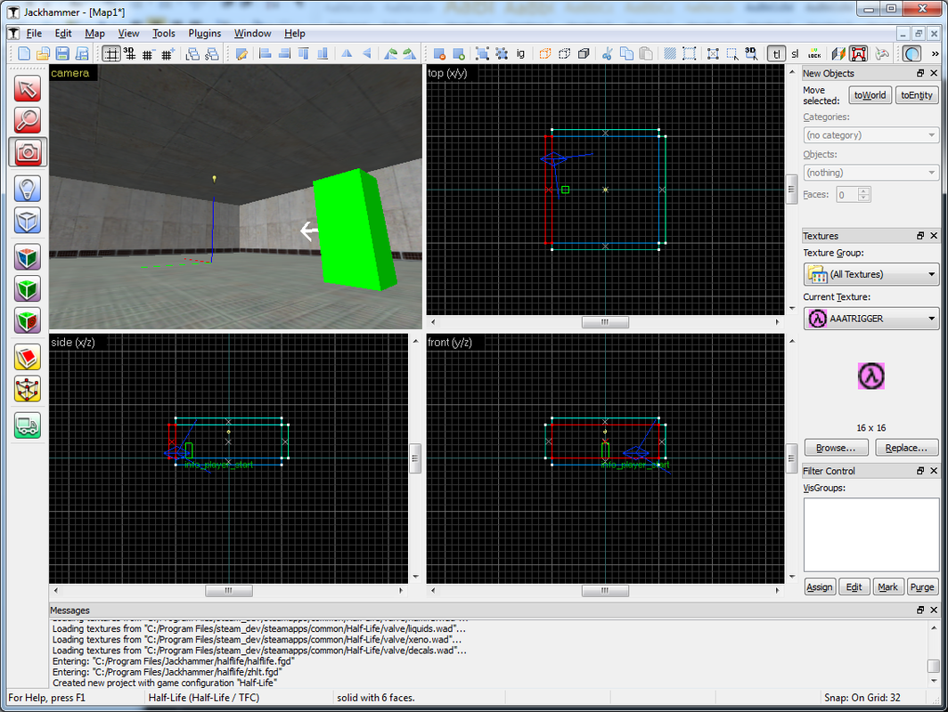Screen dimensions: 948x712
Task: Toggle ignore groups 'ig' button
Action: 520,53
